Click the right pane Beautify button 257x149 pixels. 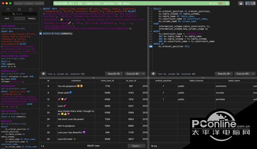[x=224, y=74]
